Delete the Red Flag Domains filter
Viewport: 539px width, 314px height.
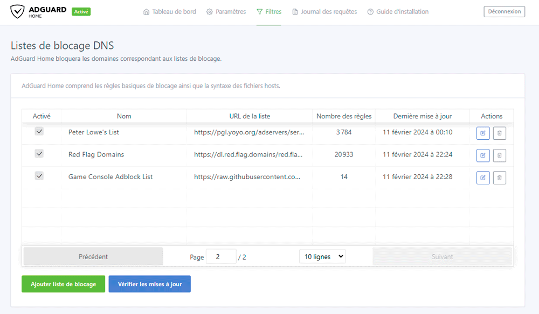click(500, 155)
